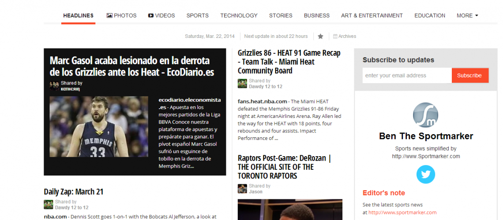Screen dimensions: 503x220
Task: Open the http://www.sportmarker.com editor's note link
Action: point(402,213)
